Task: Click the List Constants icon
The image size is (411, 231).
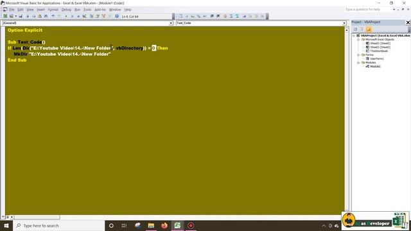Action: click(186, 16)
